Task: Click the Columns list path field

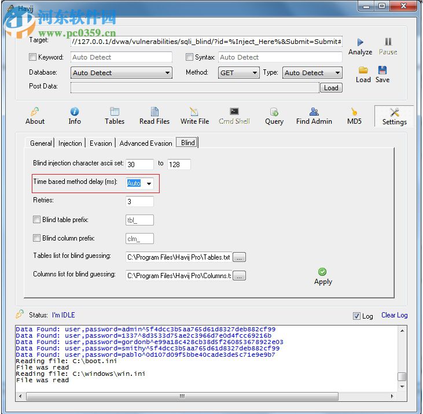Action: coord(179,275)
